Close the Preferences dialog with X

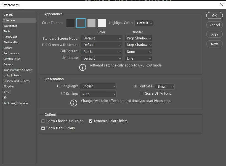[x=222, y=5]
